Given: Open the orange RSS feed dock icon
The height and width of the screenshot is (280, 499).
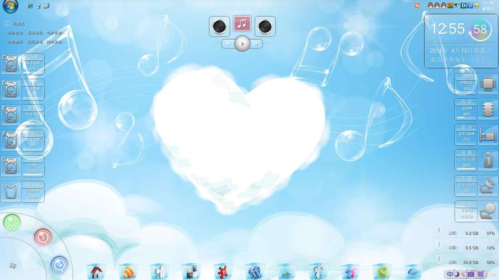Looking at the screenshot, I should pos(128,272).
